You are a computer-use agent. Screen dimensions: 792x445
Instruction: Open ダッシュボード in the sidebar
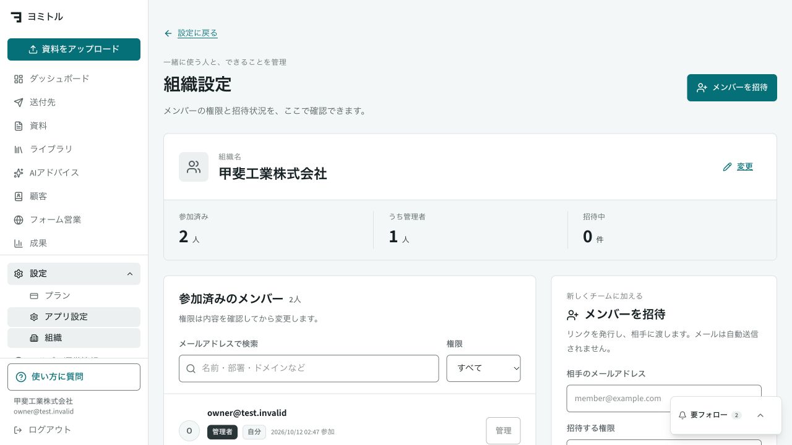pyautogui.click(x=74, y=79)
